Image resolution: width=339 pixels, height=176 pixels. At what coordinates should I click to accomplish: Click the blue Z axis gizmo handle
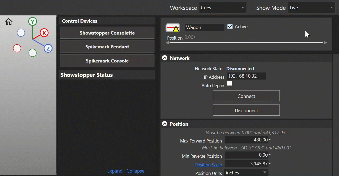[48, 48]
